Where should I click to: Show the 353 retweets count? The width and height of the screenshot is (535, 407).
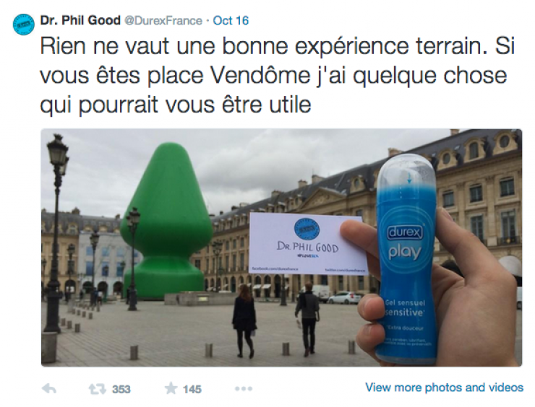[x=121, y=389]
